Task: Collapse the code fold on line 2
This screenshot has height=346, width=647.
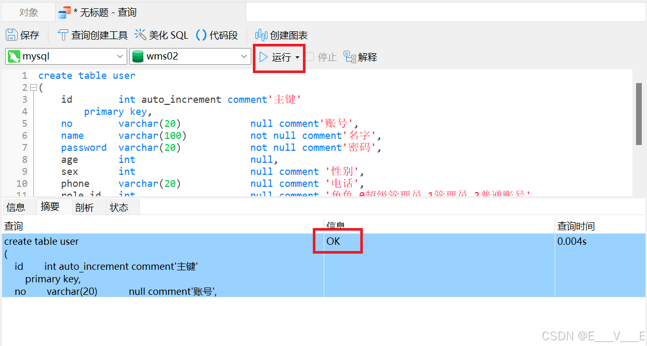Action: (33, 88)
